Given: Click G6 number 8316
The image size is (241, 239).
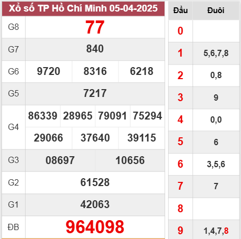Looking at the screenshot, I should pos(95,71).
